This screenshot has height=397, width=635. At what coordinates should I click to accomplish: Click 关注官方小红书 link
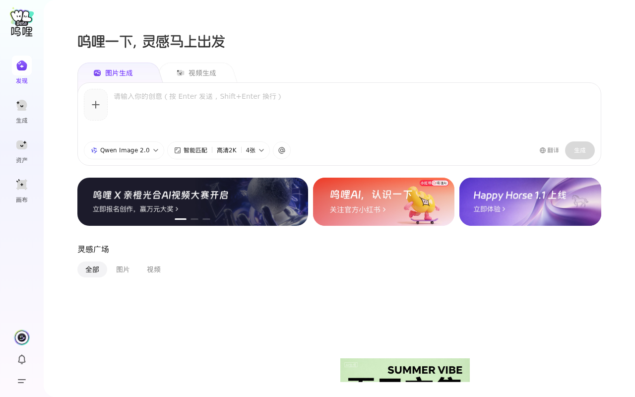pos(358,209)
